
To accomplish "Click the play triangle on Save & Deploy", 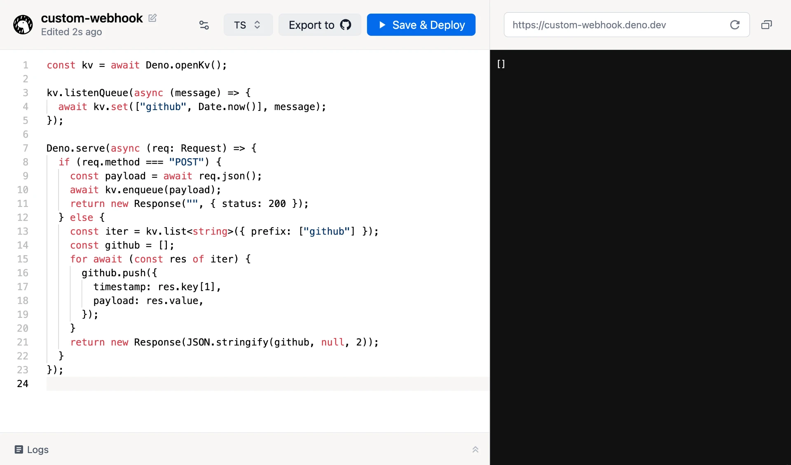I will pos(382,25).
